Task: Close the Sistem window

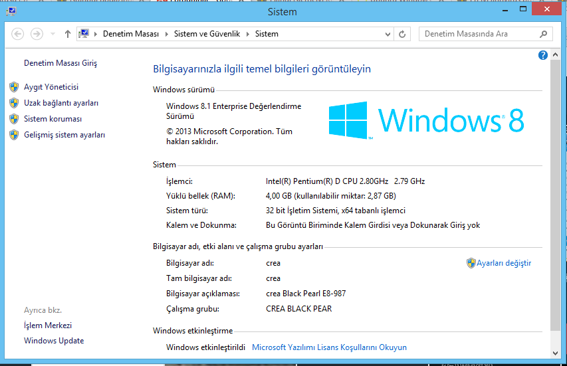Action: coord(547,9)
